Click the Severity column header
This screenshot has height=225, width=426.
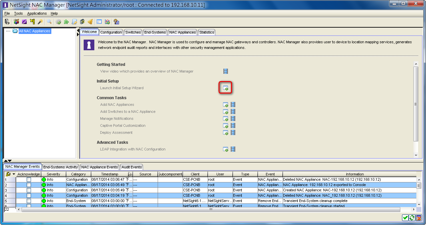(53, 174)
